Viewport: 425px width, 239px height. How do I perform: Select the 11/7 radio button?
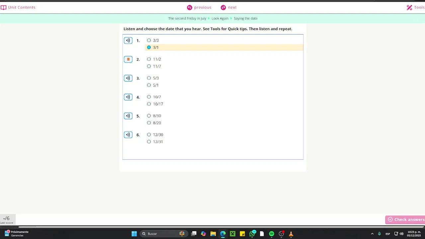point(149,66)
